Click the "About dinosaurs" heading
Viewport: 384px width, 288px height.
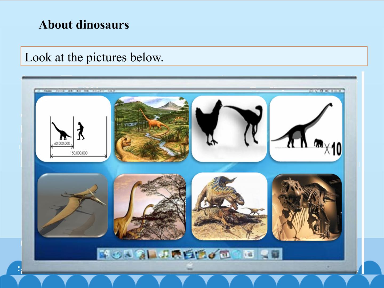click(84, 25)
